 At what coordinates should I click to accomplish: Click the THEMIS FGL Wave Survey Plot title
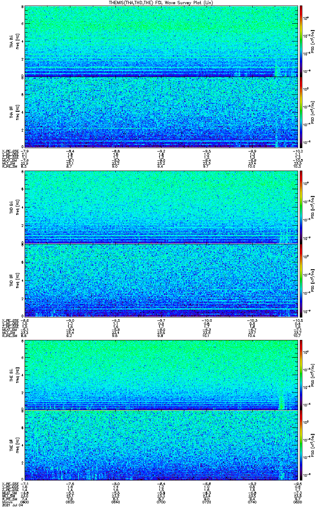[161, 3]
